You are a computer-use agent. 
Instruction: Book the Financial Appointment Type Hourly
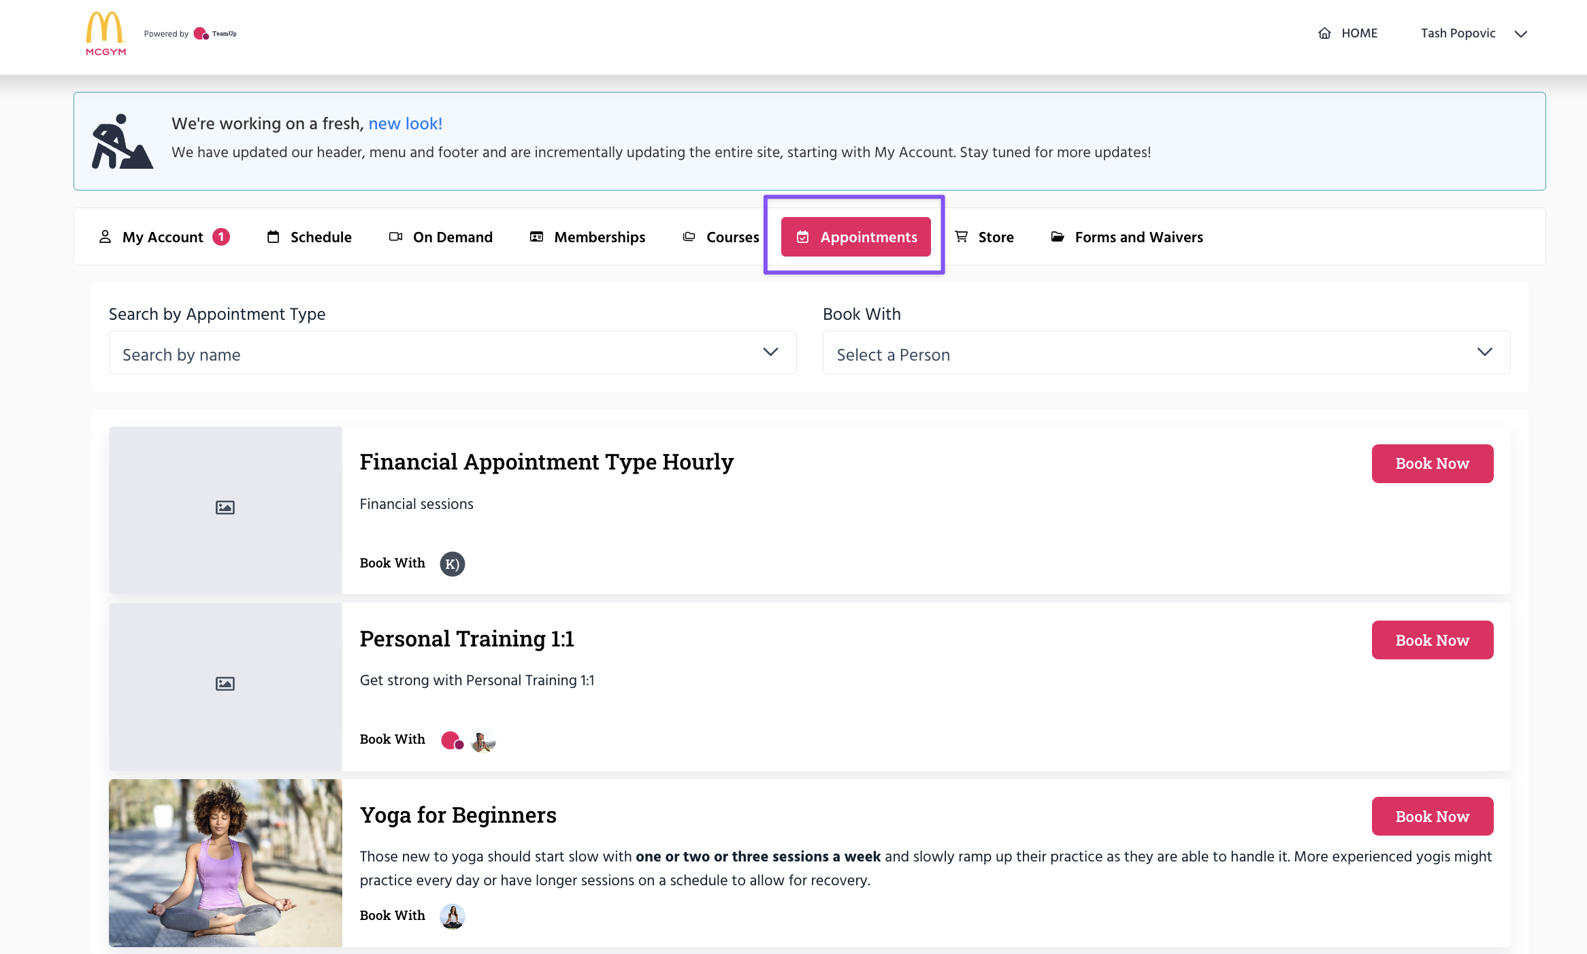(x=1432, y=464)
